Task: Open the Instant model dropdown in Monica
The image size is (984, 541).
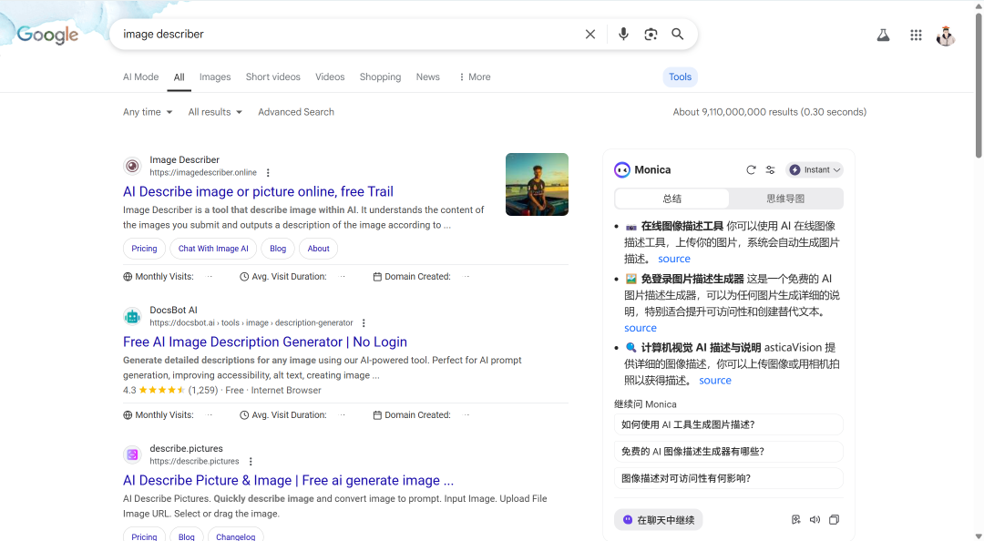Action: coord(814,170)
